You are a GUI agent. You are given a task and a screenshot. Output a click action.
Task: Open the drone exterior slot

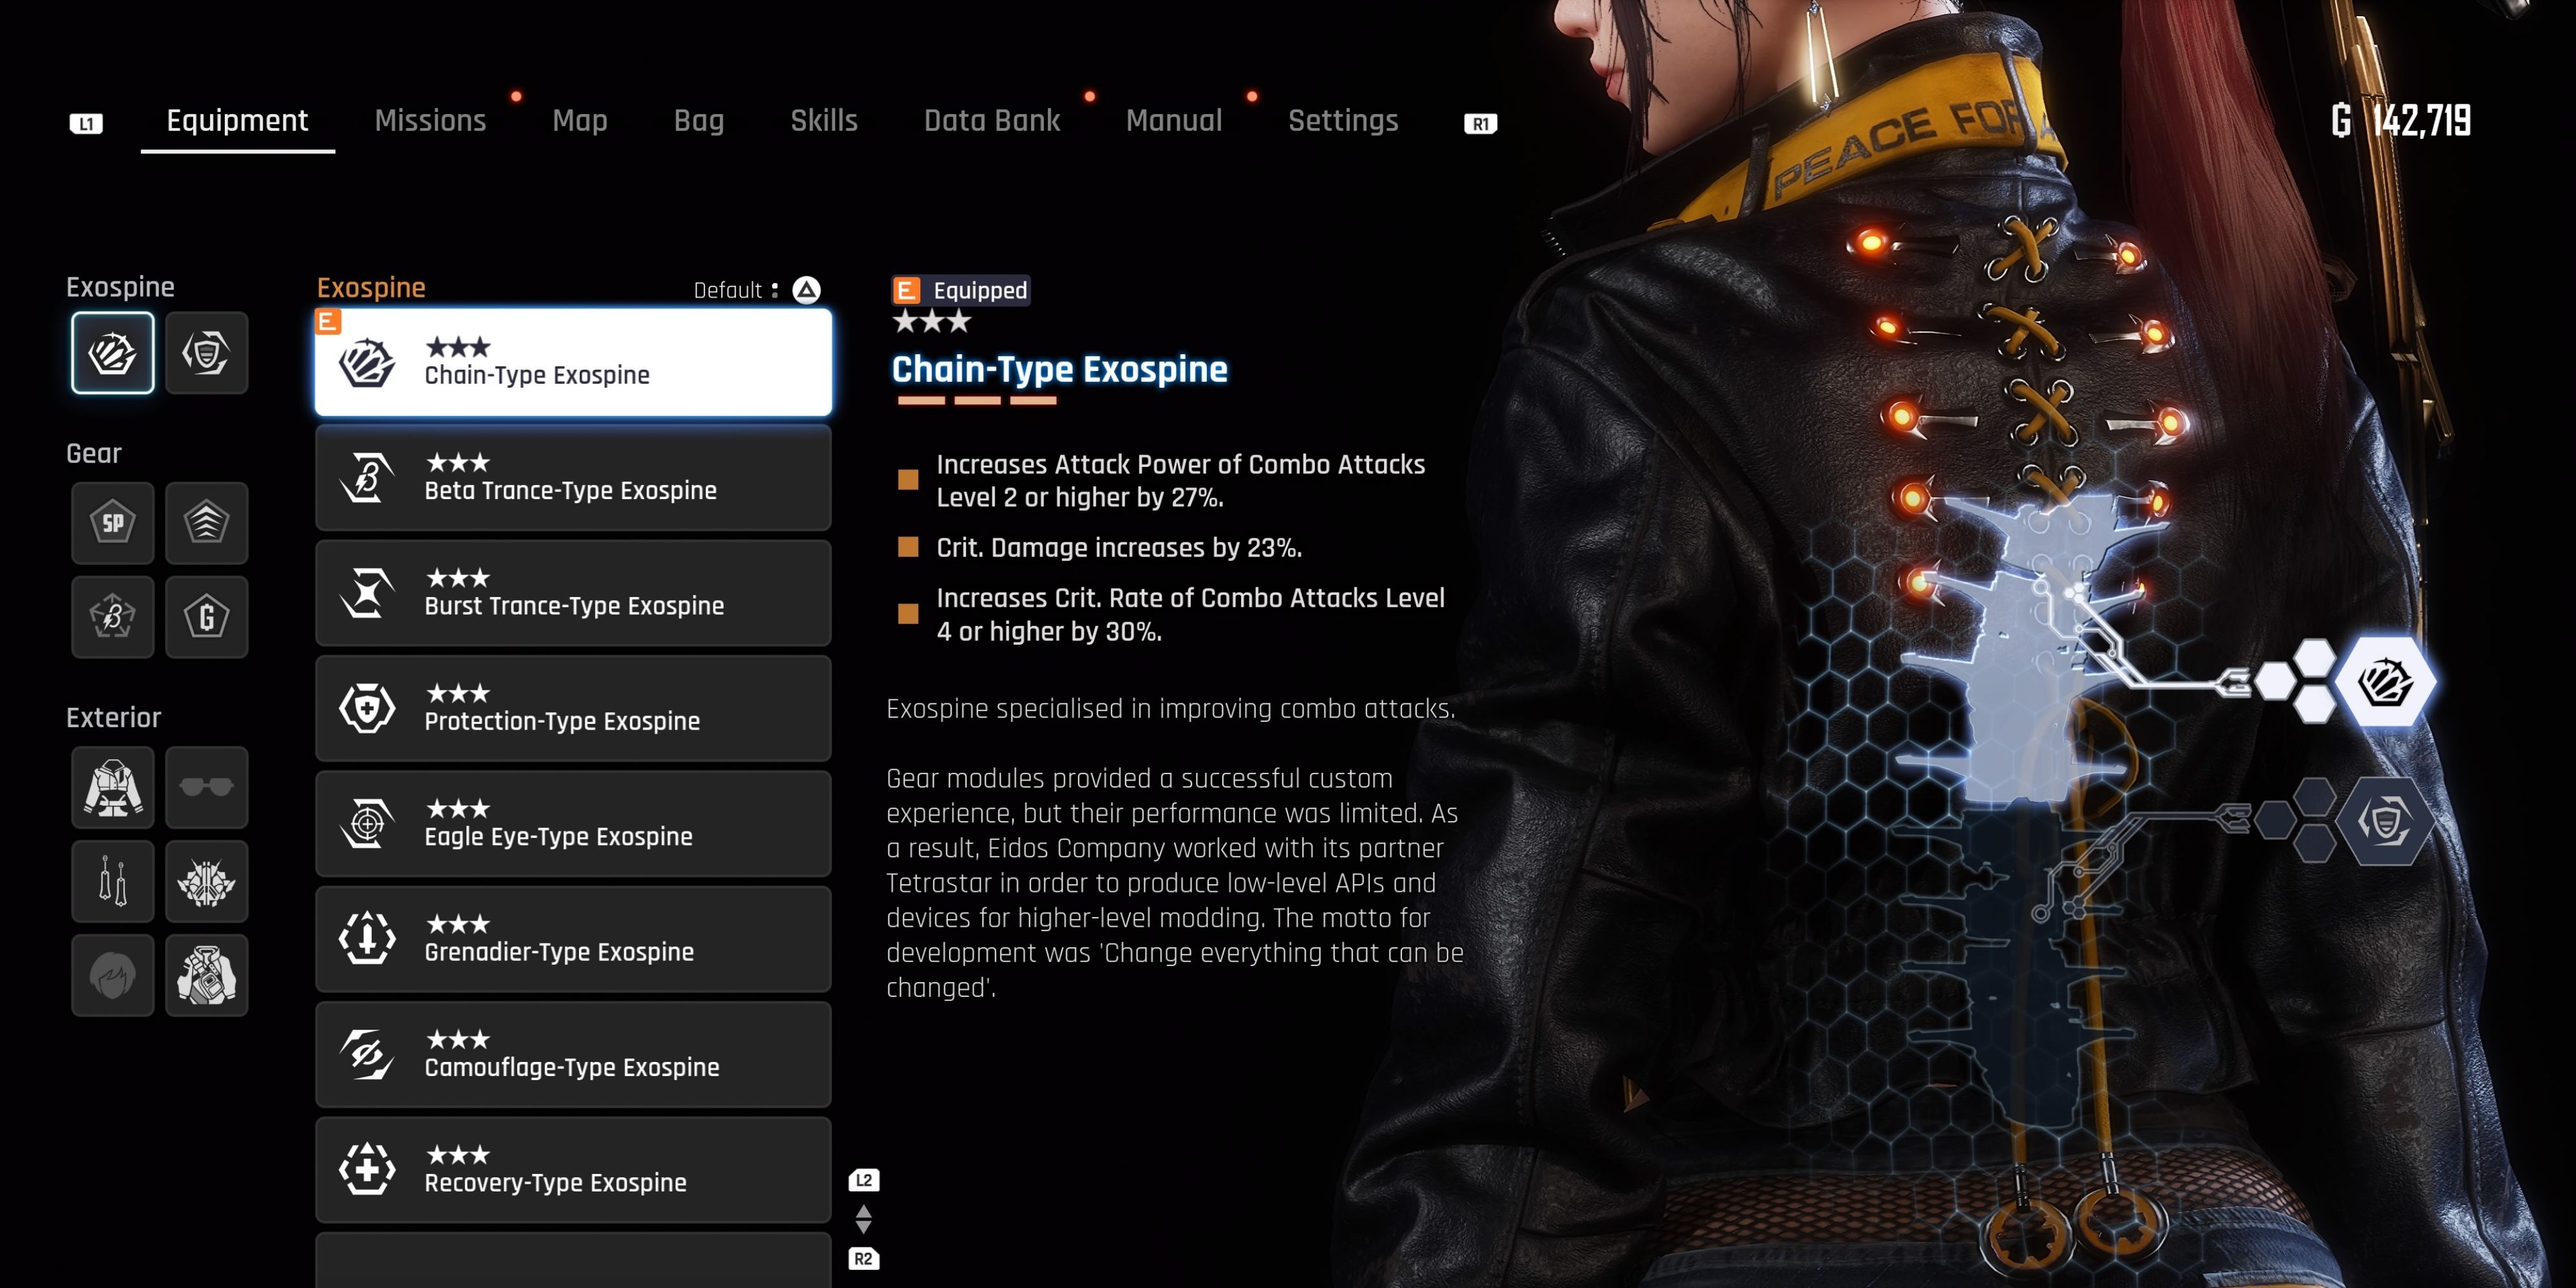pos(206,881)
